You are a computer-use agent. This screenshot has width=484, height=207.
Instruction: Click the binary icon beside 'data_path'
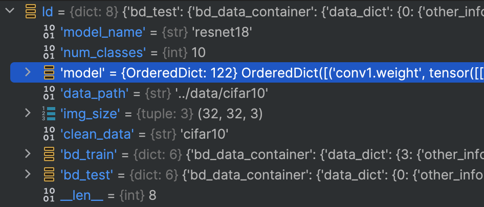pos(49,93)
